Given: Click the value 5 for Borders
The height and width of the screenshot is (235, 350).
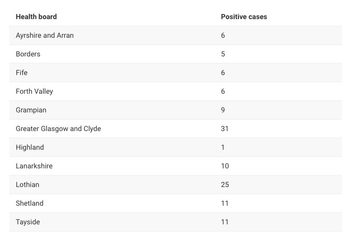Looking at the screenshot, I should pos(223,54).
